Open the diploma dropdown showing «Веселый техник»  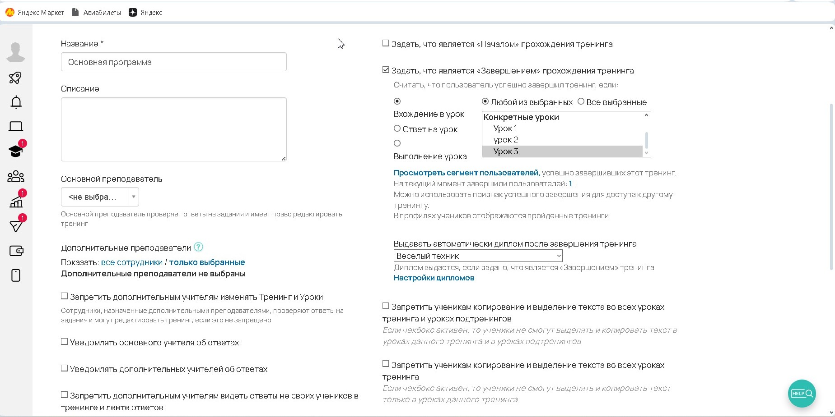pyautogui.click(x=478, y=255)
